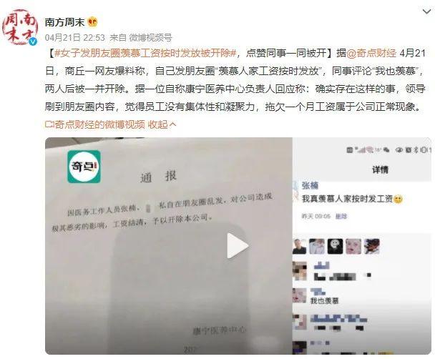435x359 pixels.
Task: Open the 南方周末 profile avatar
Action: pyautogui.click(x=19, y=27)
